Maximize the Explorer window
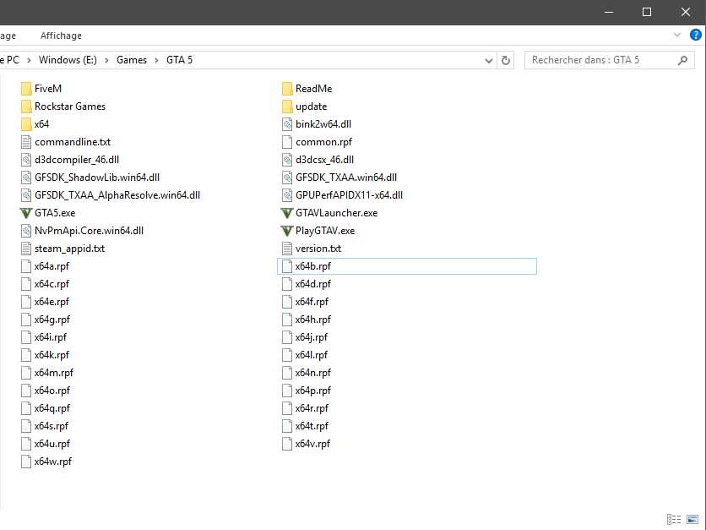The image size is (706, 530). (x=647, y=12)
